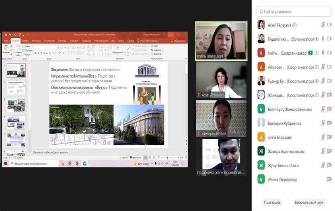Click the PowerPoint save icon
Viewport: 335px width, 211px height.
click(5, 35)
